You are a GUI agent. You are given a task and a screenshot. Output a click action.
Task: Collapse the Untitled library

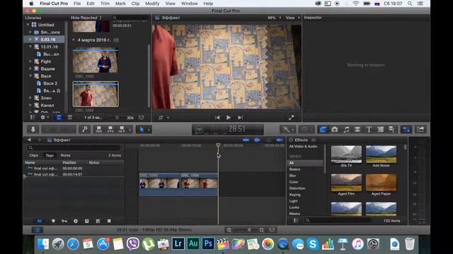pos(28,25)
